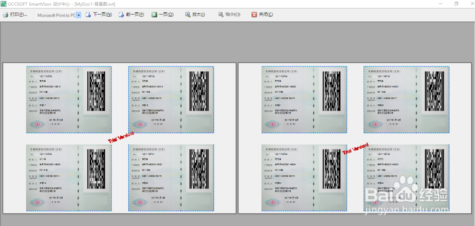The image size is (475, 226).
Task: Click the right preview page's bottom-right certificate
Action: (407, 178)
